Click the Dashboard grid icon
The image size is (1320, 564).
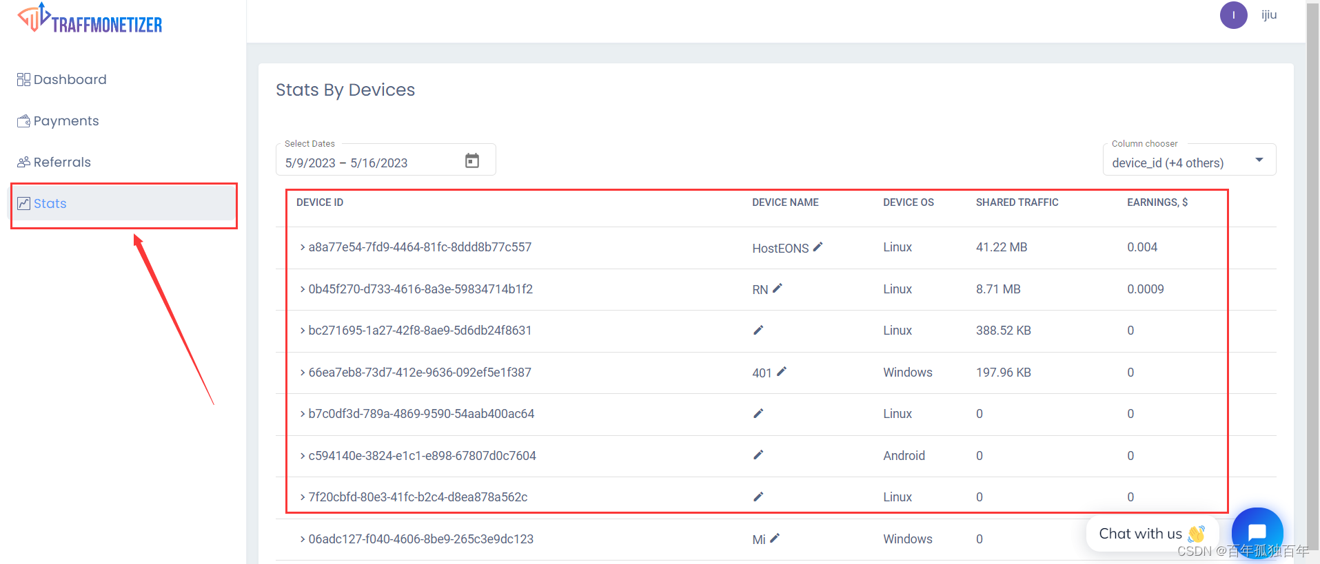pyautogui.click(x=23, y=79)
